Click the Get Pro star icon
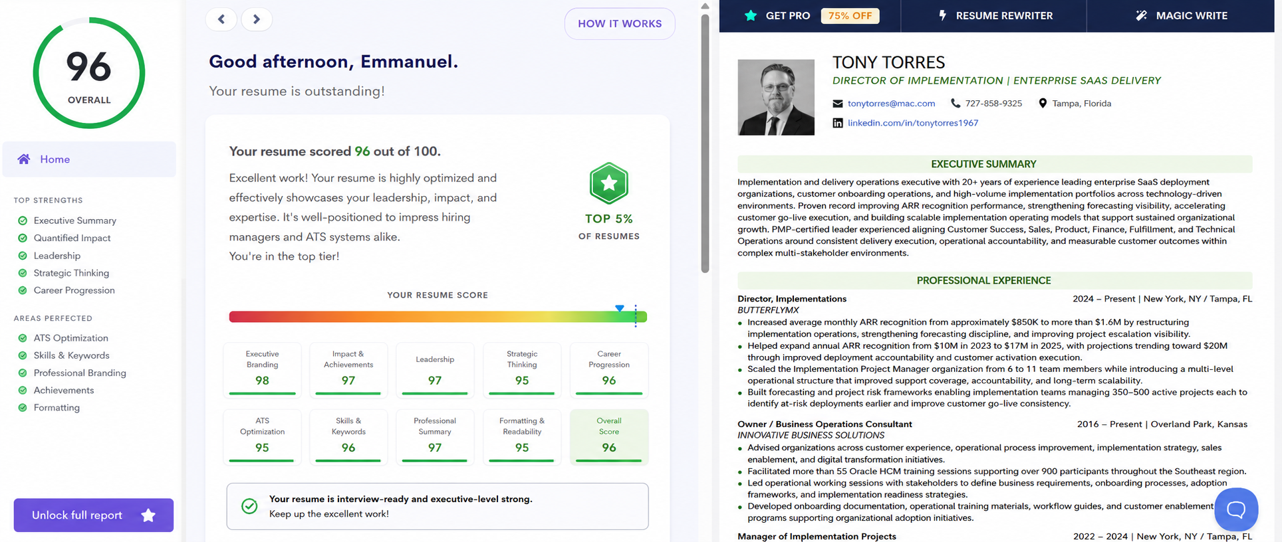Screen dimensions: 1282x542 (751, 15)
